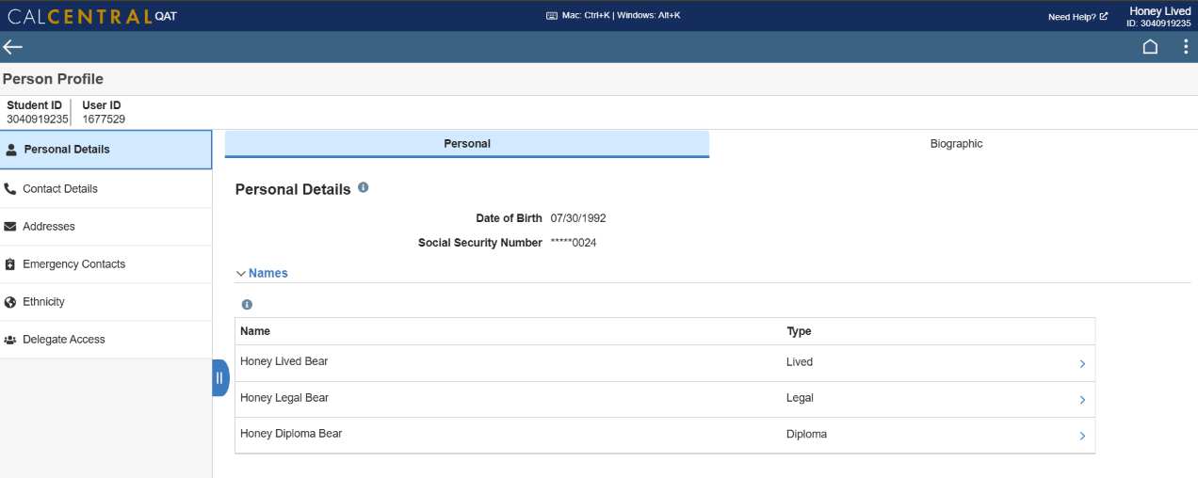Click the info icon under Names

tap(247, 305)
